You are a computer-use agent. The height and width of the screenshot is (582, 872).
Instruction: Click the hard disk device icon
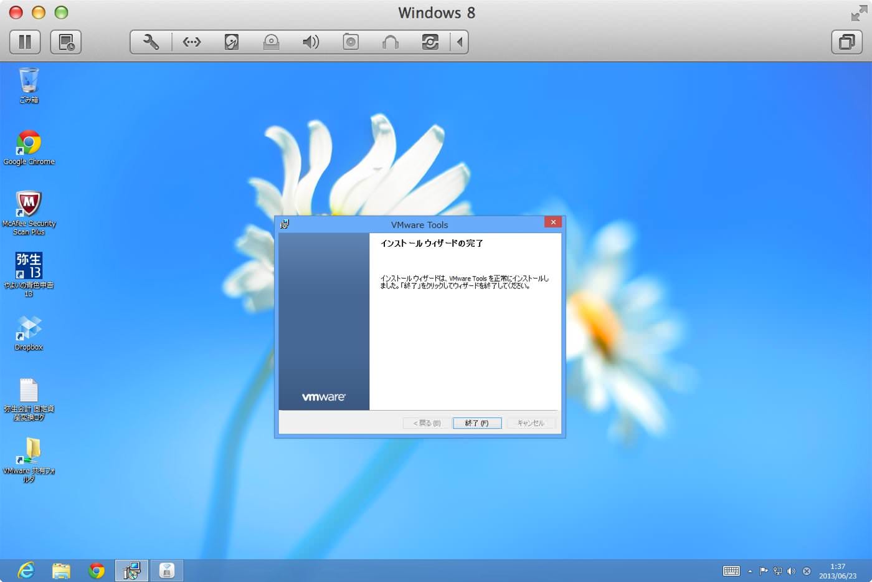tap(231, 42)
